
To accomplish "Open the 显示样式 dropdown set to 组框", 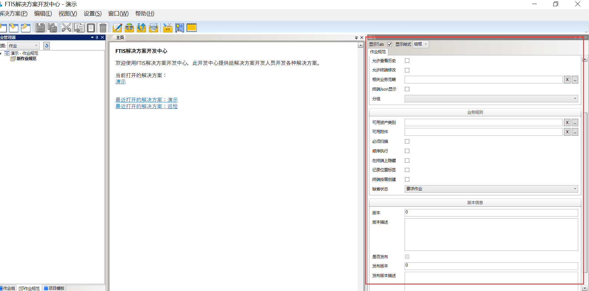I will 421,44.
